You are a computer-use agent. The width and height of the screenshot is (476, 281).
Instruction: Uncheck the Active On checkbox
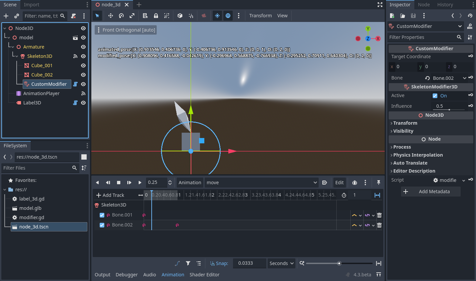click(435, 96)
